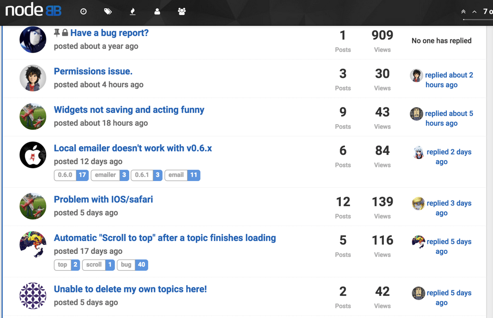This screenshot has width=493, height=318.
Task: Click the NodeBB logo
Action: pyautogui.click(x=33, y=11)
